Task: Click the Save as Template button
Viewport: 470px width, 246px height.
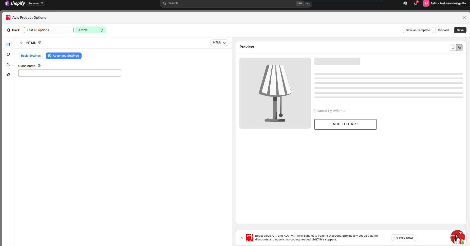Action: pos(418,30)
